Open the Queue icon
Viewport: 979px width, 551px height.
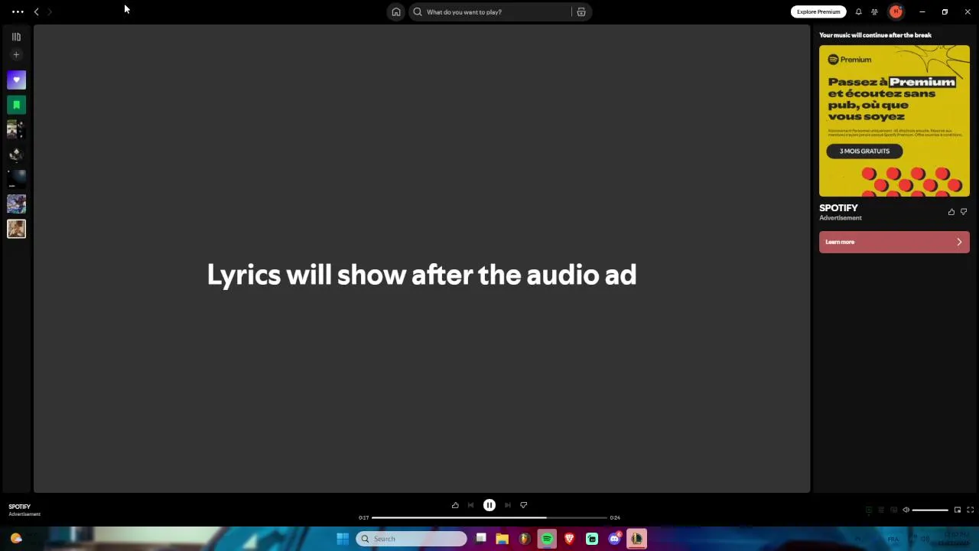click(881, 510)
